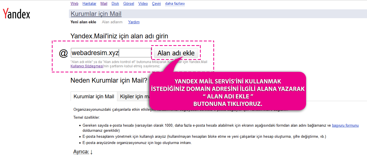Open the Yardım help link

coord(134,22)
